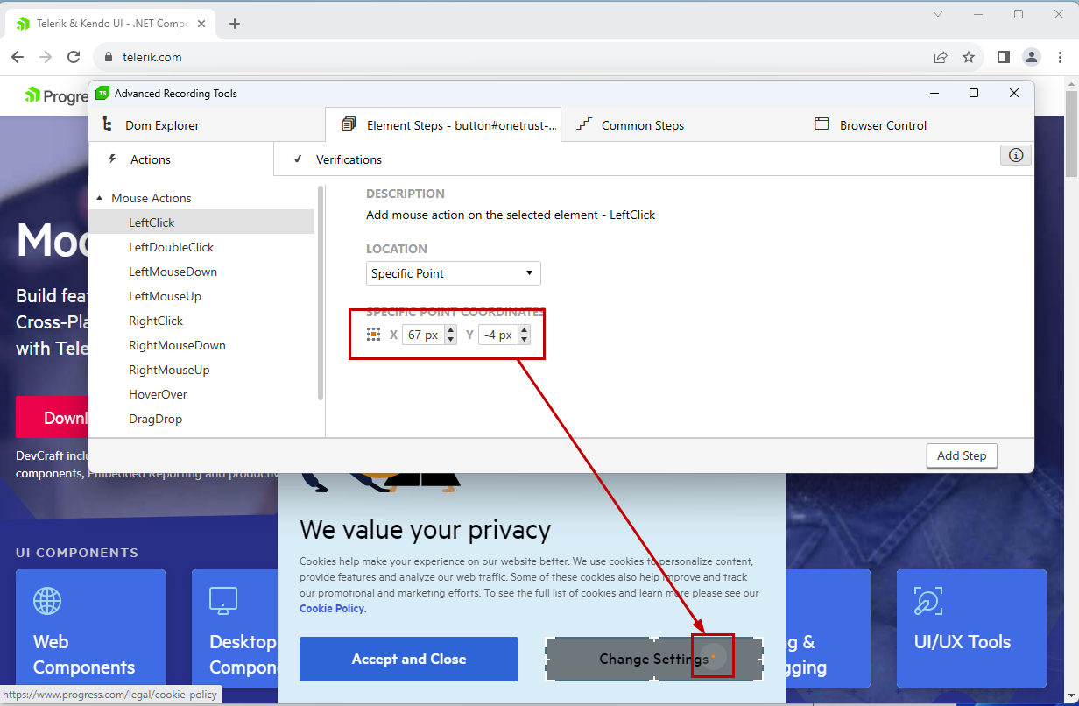Open Chrome profile avatar
The height and width of the screenshot is (706, 1079).
click(x=1032, y=57)
